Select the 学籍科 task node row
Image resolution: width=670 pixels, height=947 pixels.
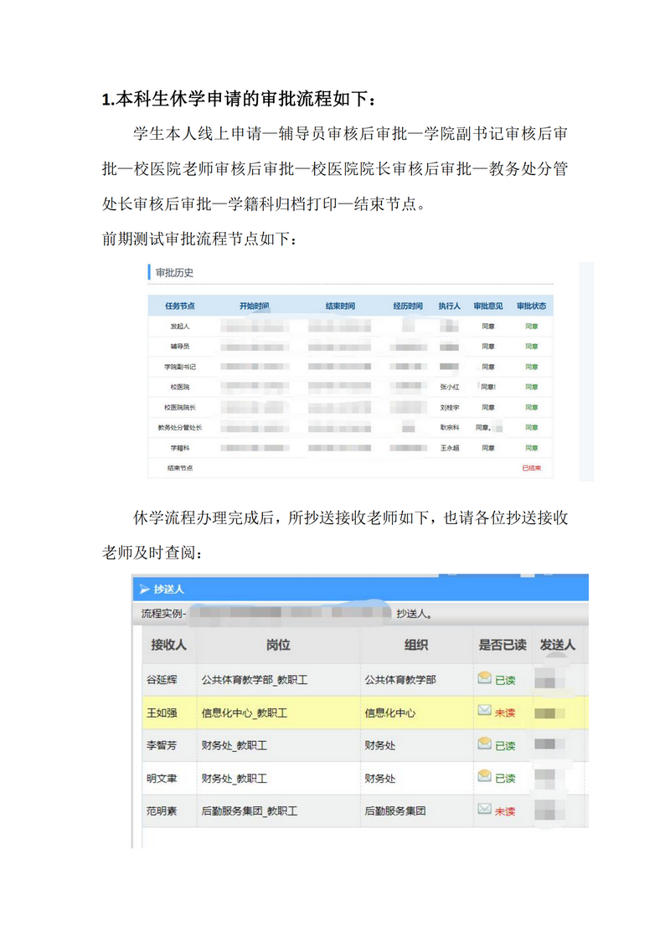tap(179, 448)
